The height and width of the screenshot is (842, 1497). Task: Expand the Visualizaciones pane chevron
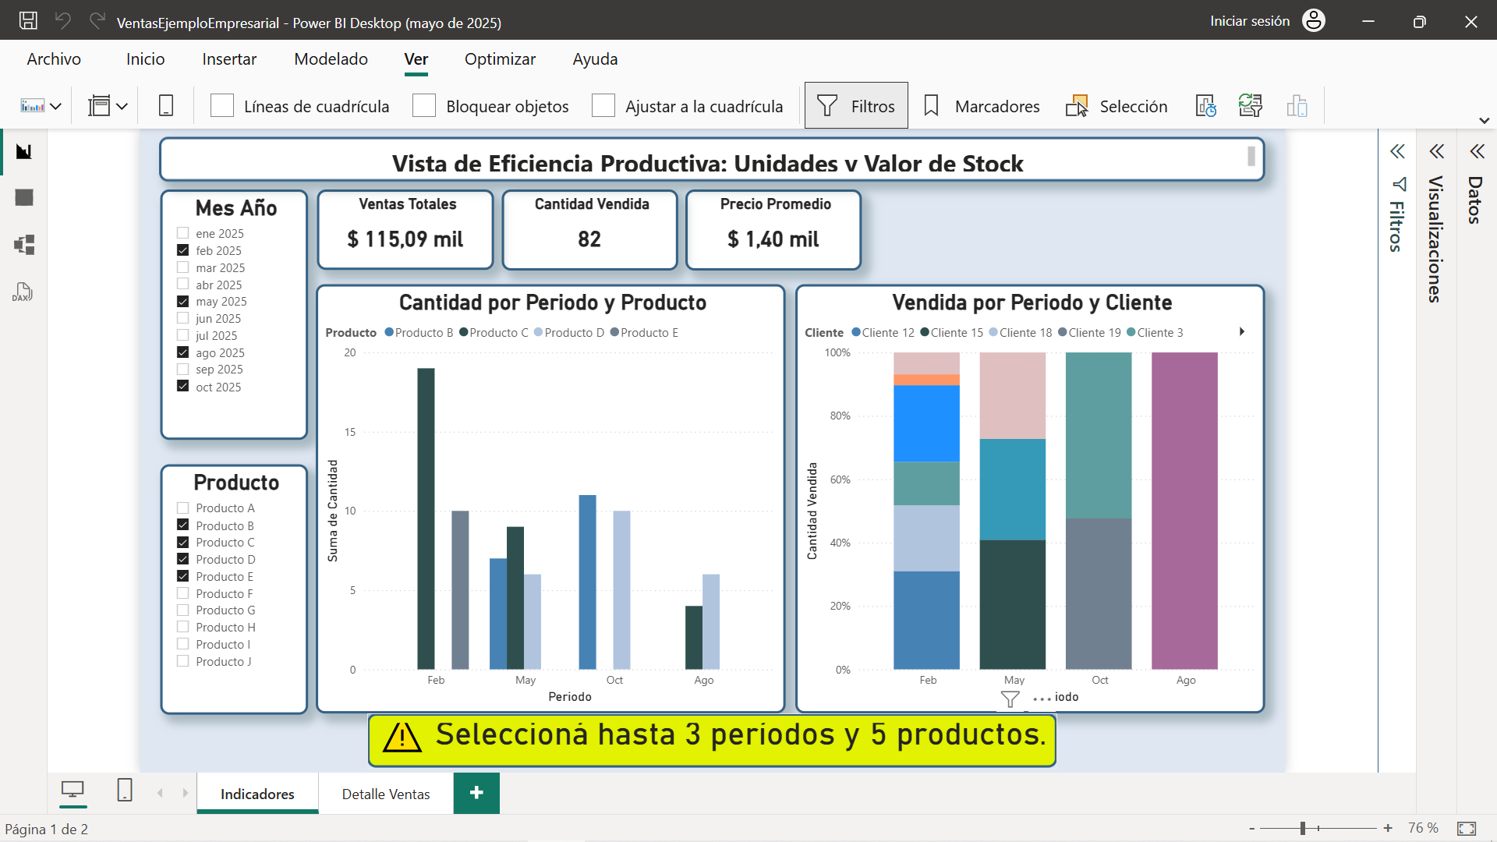pyautogui.click(x=1437, y=151)
